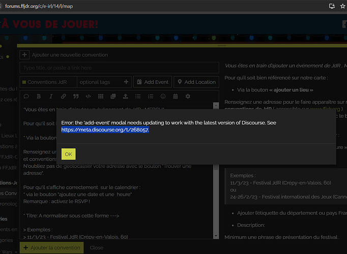This screenshot has width=347, height=254.
Task: Insert date using calendar toolbar icon
Action: pyautogui.click(x=175, y=97)
